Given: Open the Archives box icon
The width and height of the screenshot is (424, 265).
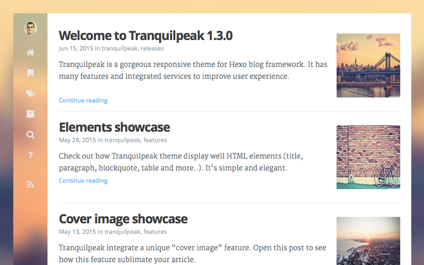Looking at the screenshot, I should pos(30,114).
